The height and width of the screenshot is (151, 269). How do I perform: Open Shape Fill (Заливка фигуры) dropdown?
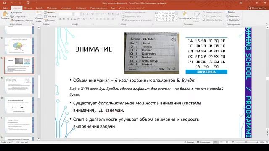point(213,12)
